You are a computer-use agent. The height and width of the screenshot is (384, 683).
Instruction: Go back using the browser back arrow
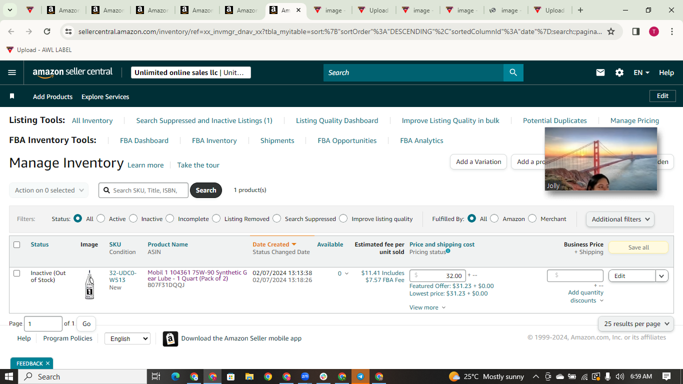click(x=11, y=31)
